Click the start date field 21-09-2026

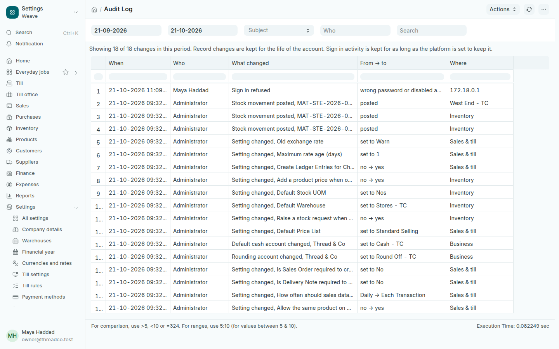click(x=126, y=30)
